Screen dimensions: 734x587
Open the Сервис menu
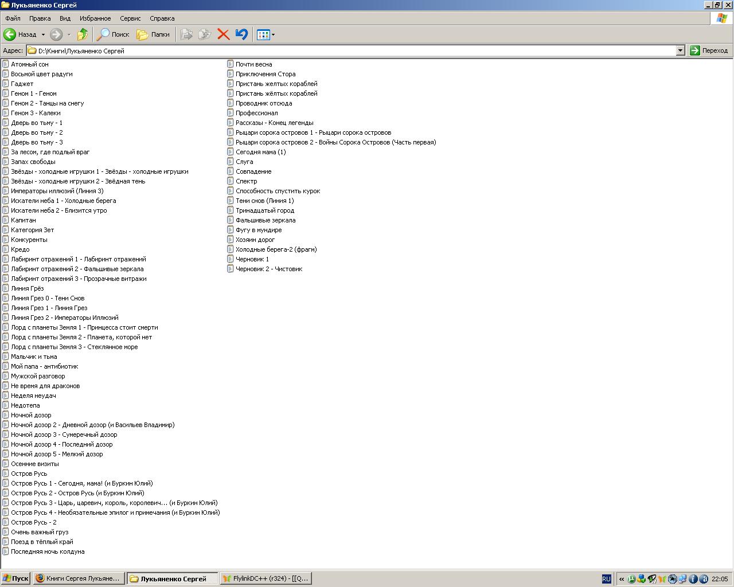point(131,18)
